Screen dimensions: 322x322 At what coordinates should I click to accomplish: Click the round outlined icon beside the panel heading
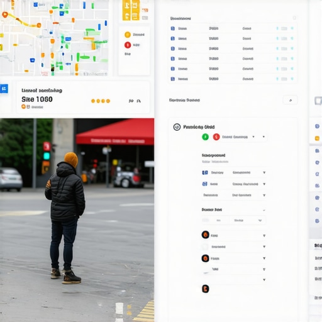[177, 127]
